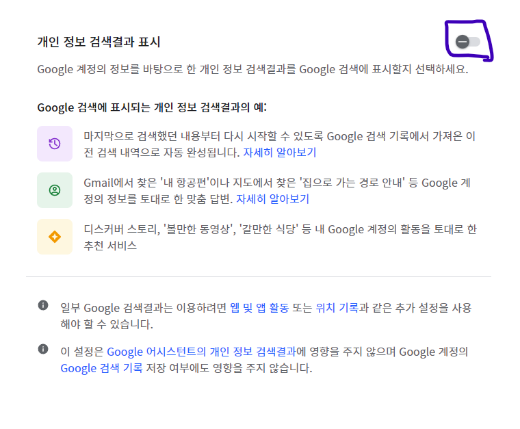The height and width of the screenshot is (429, 520).
Task: Click the info icon beside 일부 Google 검색결과는
Action: coord(43,305)
